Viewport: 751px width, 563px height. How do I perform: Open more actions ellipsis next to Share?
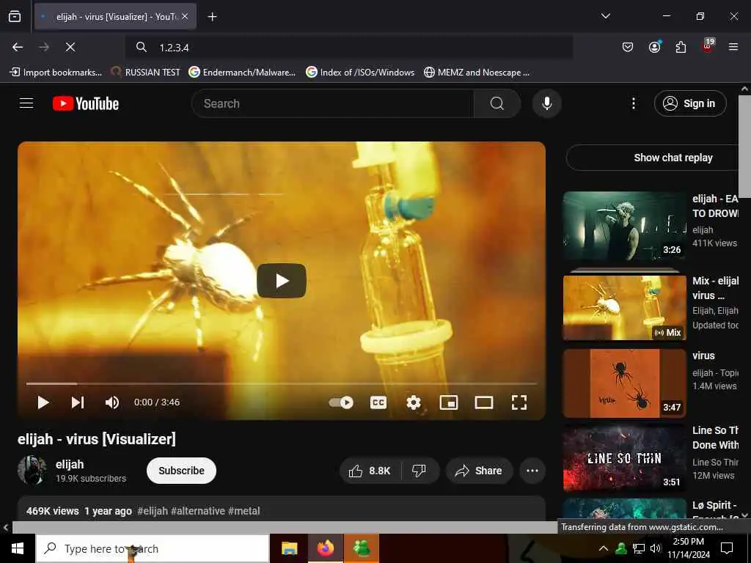point(532,471)
